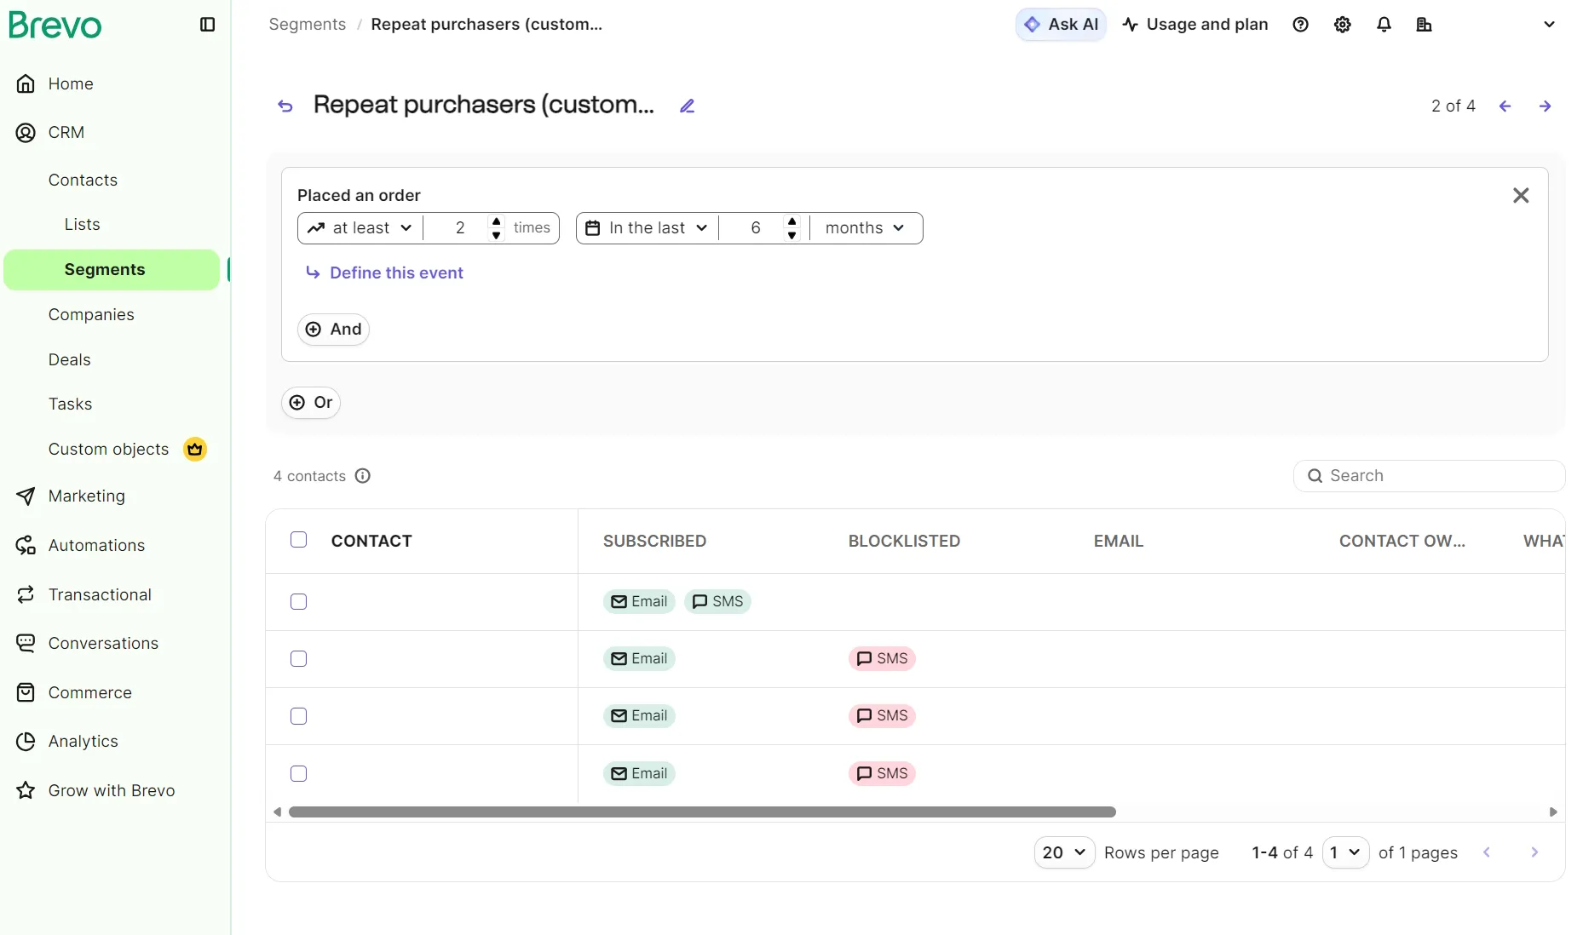Open the months unit dropdown
The width and height of the screenshot is (1583, 935).
tap(865, 228)
